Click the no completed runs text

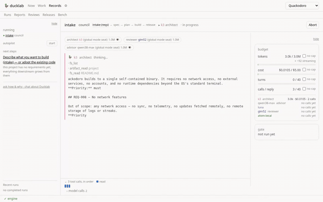(15, 190)
